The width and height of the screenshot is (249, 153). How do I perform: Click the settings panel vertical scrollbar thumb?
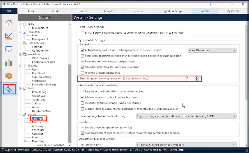247,62
